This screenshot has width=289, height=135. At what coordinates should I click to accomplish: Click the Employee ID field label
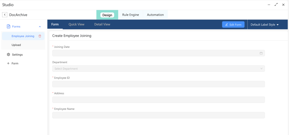coord(62,78)
